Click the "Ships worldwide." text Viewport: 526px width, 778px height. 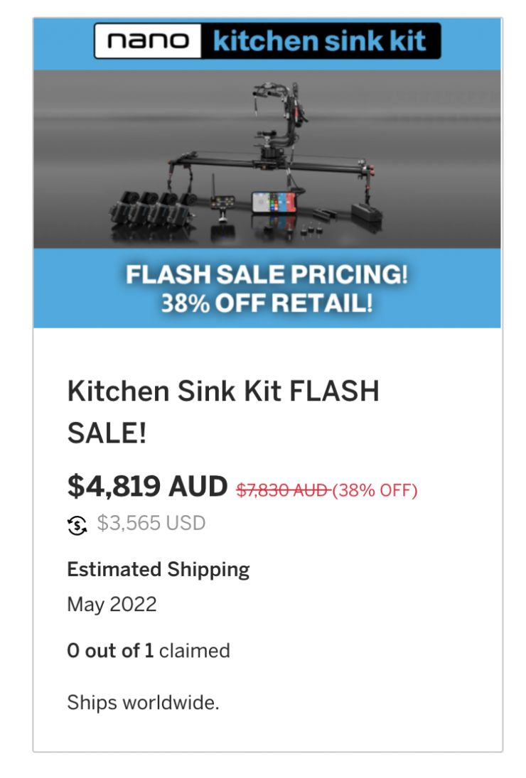[143, 703]
